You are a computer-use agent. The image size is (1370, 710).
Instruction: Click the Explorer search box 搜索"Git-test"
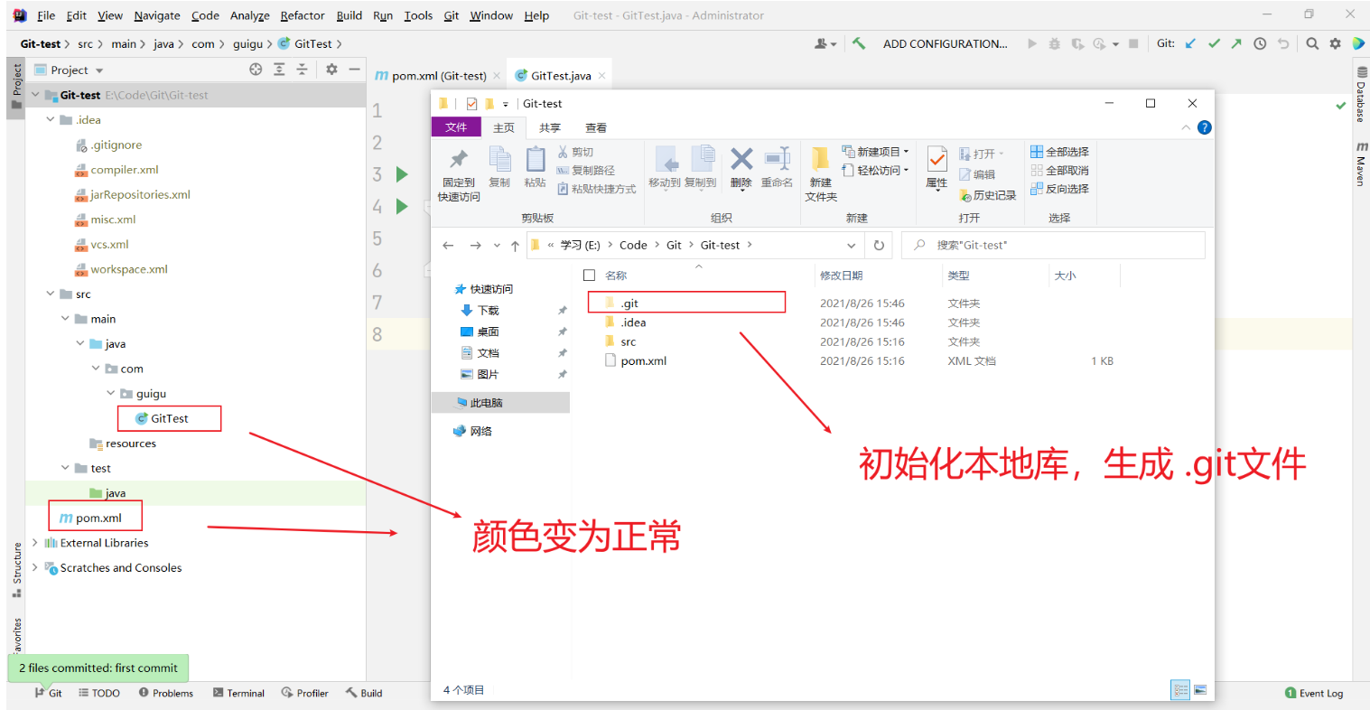(1054, 245)
